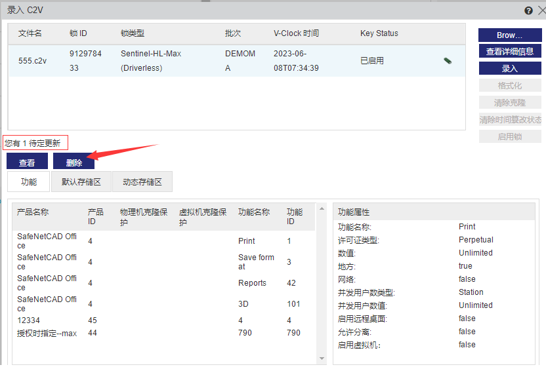Click the 录入 button on the right
Screen dimensions: 546x367
(x=509, y=68)
